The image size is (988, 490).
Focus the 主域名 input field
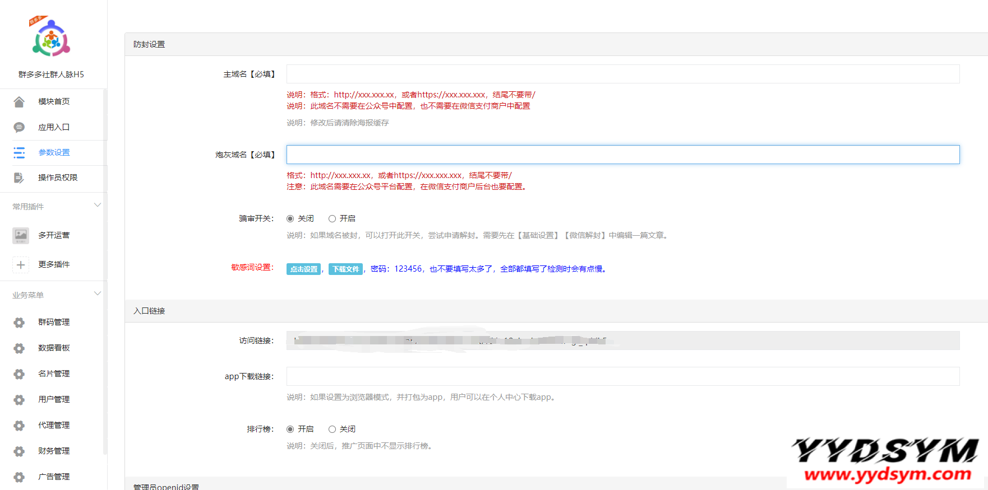click(622, 74)
